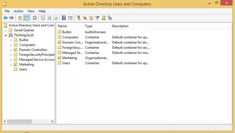
Task: Go up one level with folder-arrow icon
Action: pyautogui.click(x=20, y=18)
